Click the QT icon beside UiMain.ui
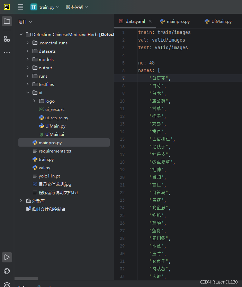Screen dimensions: 242x287 [42, 134]
